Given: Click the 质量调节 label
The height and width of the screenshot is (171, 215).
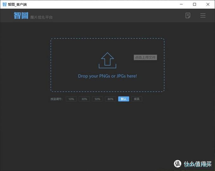Looking at the screenshot, I should (x=57, y=99).
